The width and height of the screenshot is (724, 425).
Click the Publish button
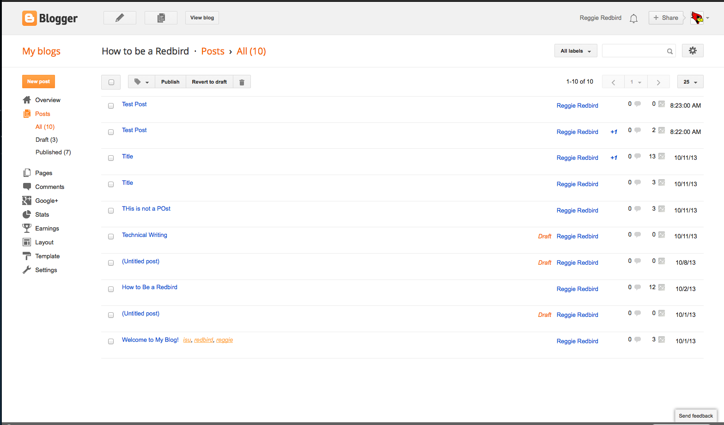(170, 81)
